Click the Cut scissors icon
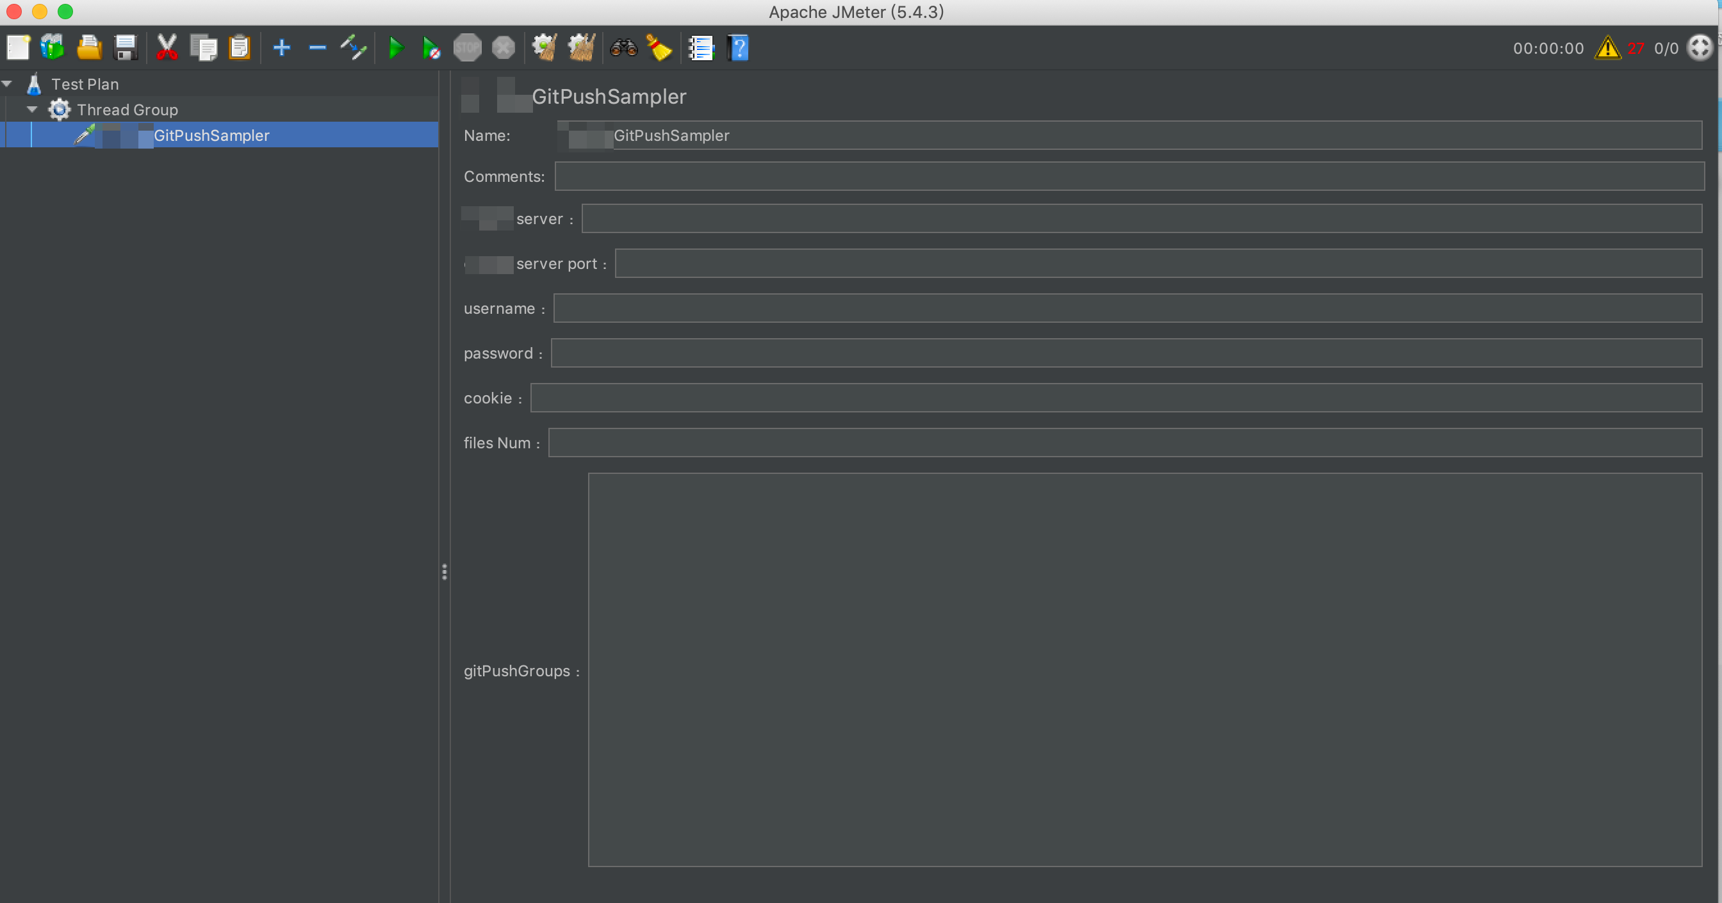 pos(167,48)
